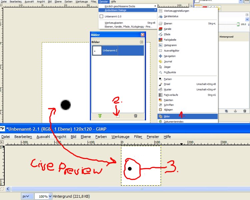Close the Bilder dialog window
Image resolution: width=250 pixels, height=200 pixels.
143,35
